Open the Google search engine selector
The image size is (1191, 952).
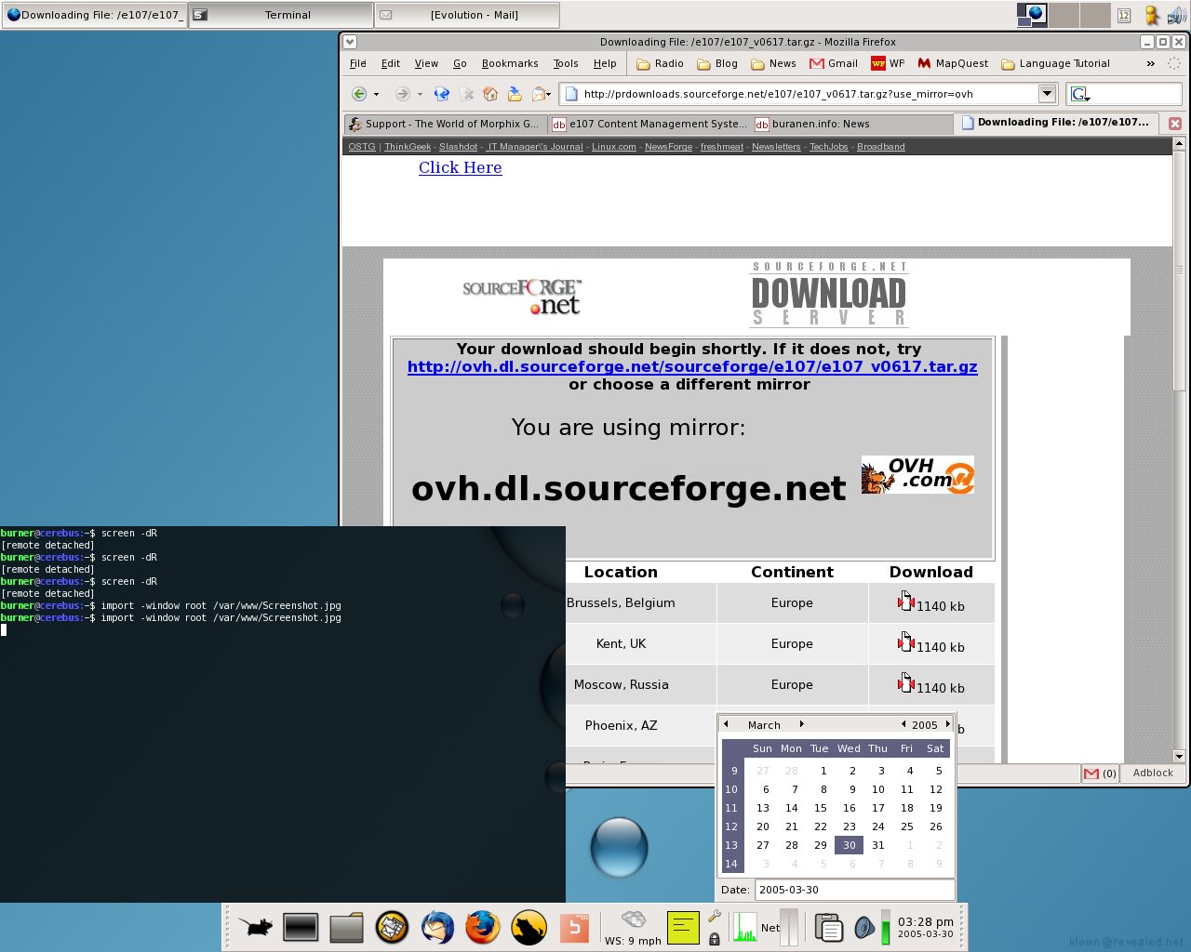click(1080, 94)
